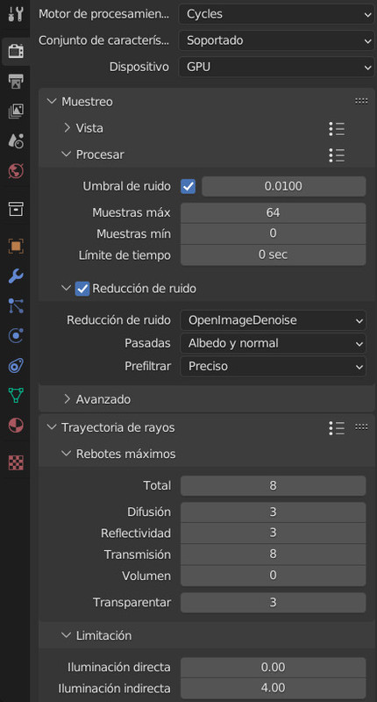Open the Prefiltrar dropdown set to Preciso
The image size is (377, 702).
tap(274, 366)
